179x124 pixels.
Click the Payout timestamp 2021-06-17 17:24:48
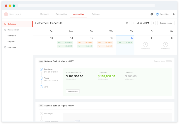51,81
